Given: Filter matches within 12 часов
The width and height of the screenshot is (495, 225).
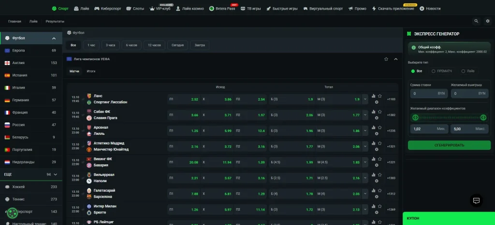Looking at the screenshot, I should click(x=154, y=45).
